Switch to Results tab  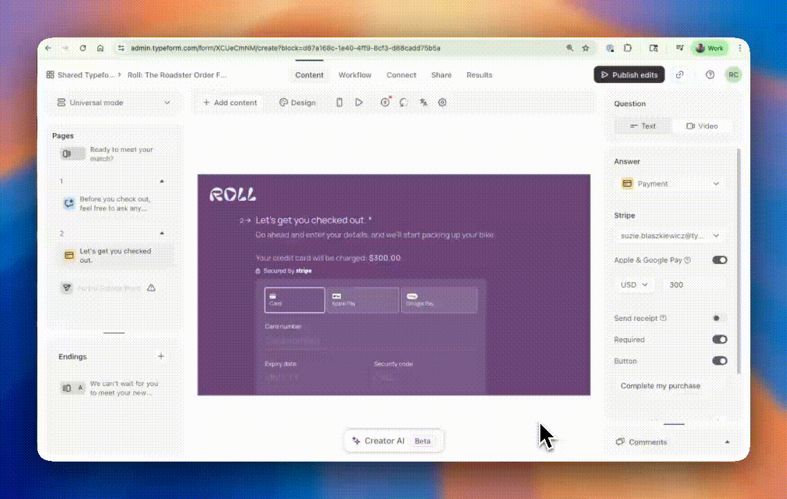pyautogui.click(x=479, y=75)
